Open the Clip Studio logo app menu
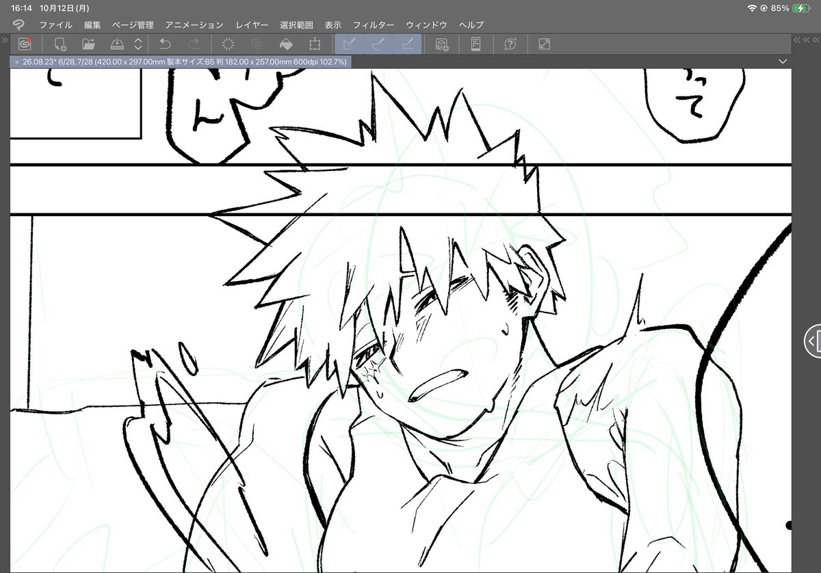Screen dimensions: 821x573 pos(18,25)
